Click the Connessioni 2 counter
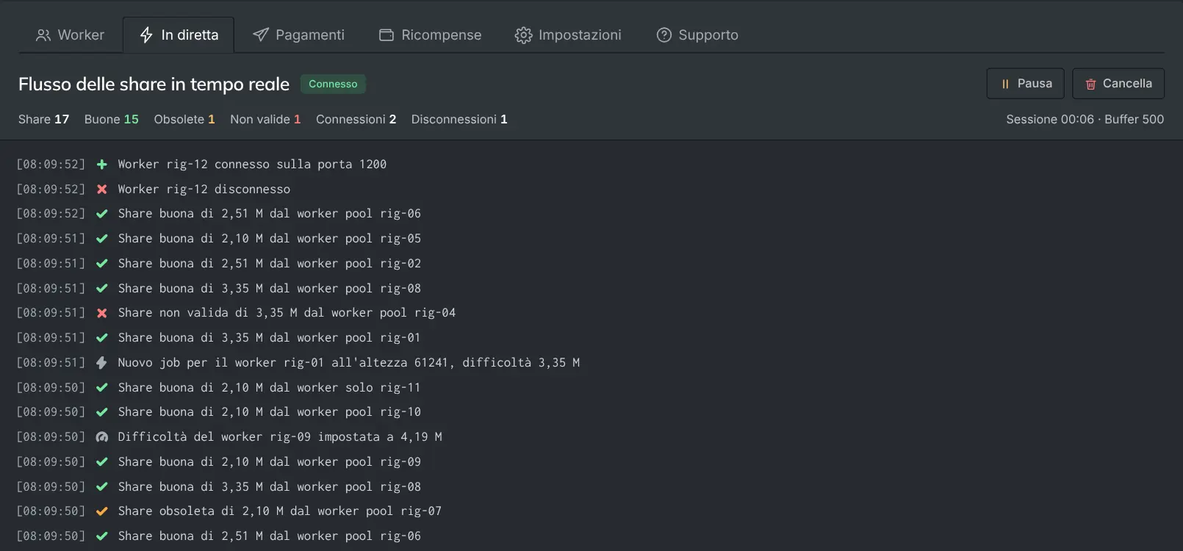This screenshot has width=1183, height=551. 356,119
